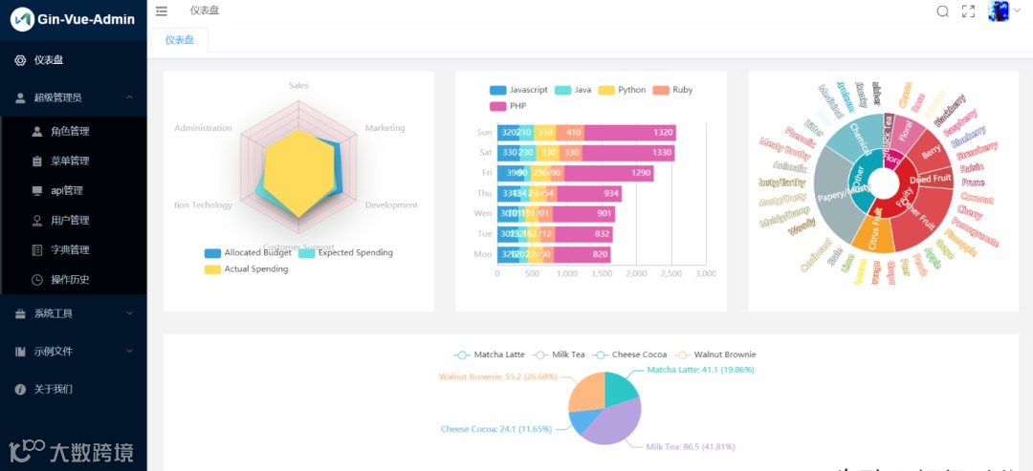
Task: Click the Chemical sunburst segment
Action: click(858, 136)
